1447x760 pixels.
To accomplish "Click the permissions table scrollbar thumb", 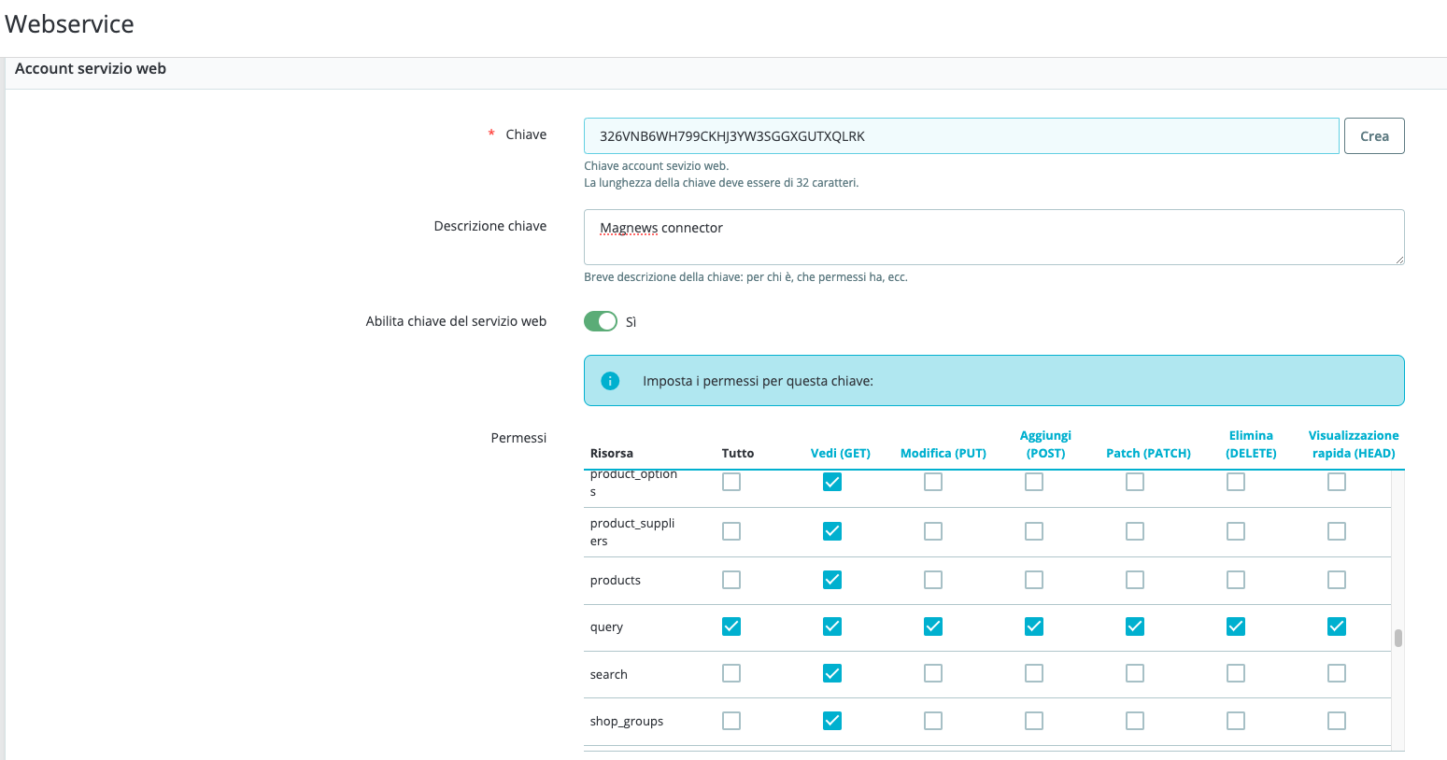I will pos(1398,638).
